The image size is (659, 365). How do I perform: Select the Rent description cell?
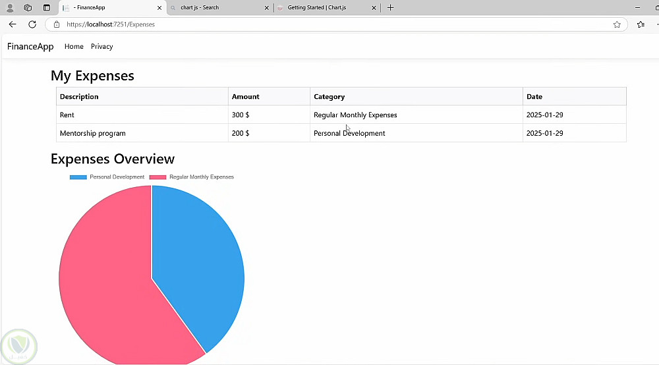coord(142,115)
